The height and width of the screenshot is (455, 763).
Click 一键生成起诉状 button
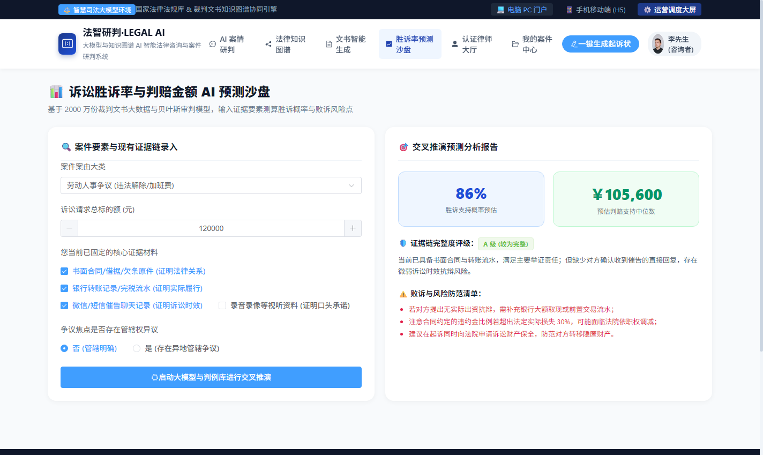(x=601, y=44)
